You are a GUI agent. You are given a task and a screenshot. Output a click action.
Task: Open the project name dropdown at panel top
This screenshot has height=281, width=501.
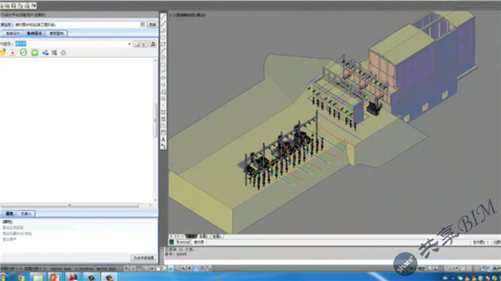(x=143, y=25)
